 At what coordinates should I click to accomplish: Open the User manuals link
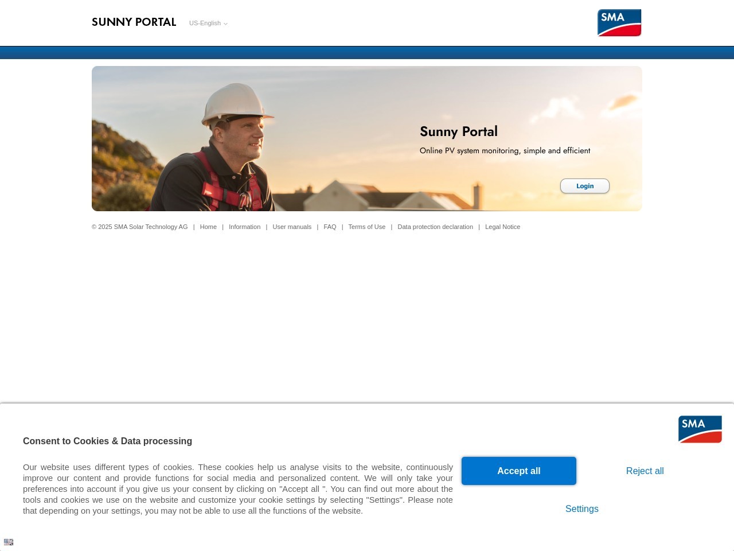click(292, 227)
